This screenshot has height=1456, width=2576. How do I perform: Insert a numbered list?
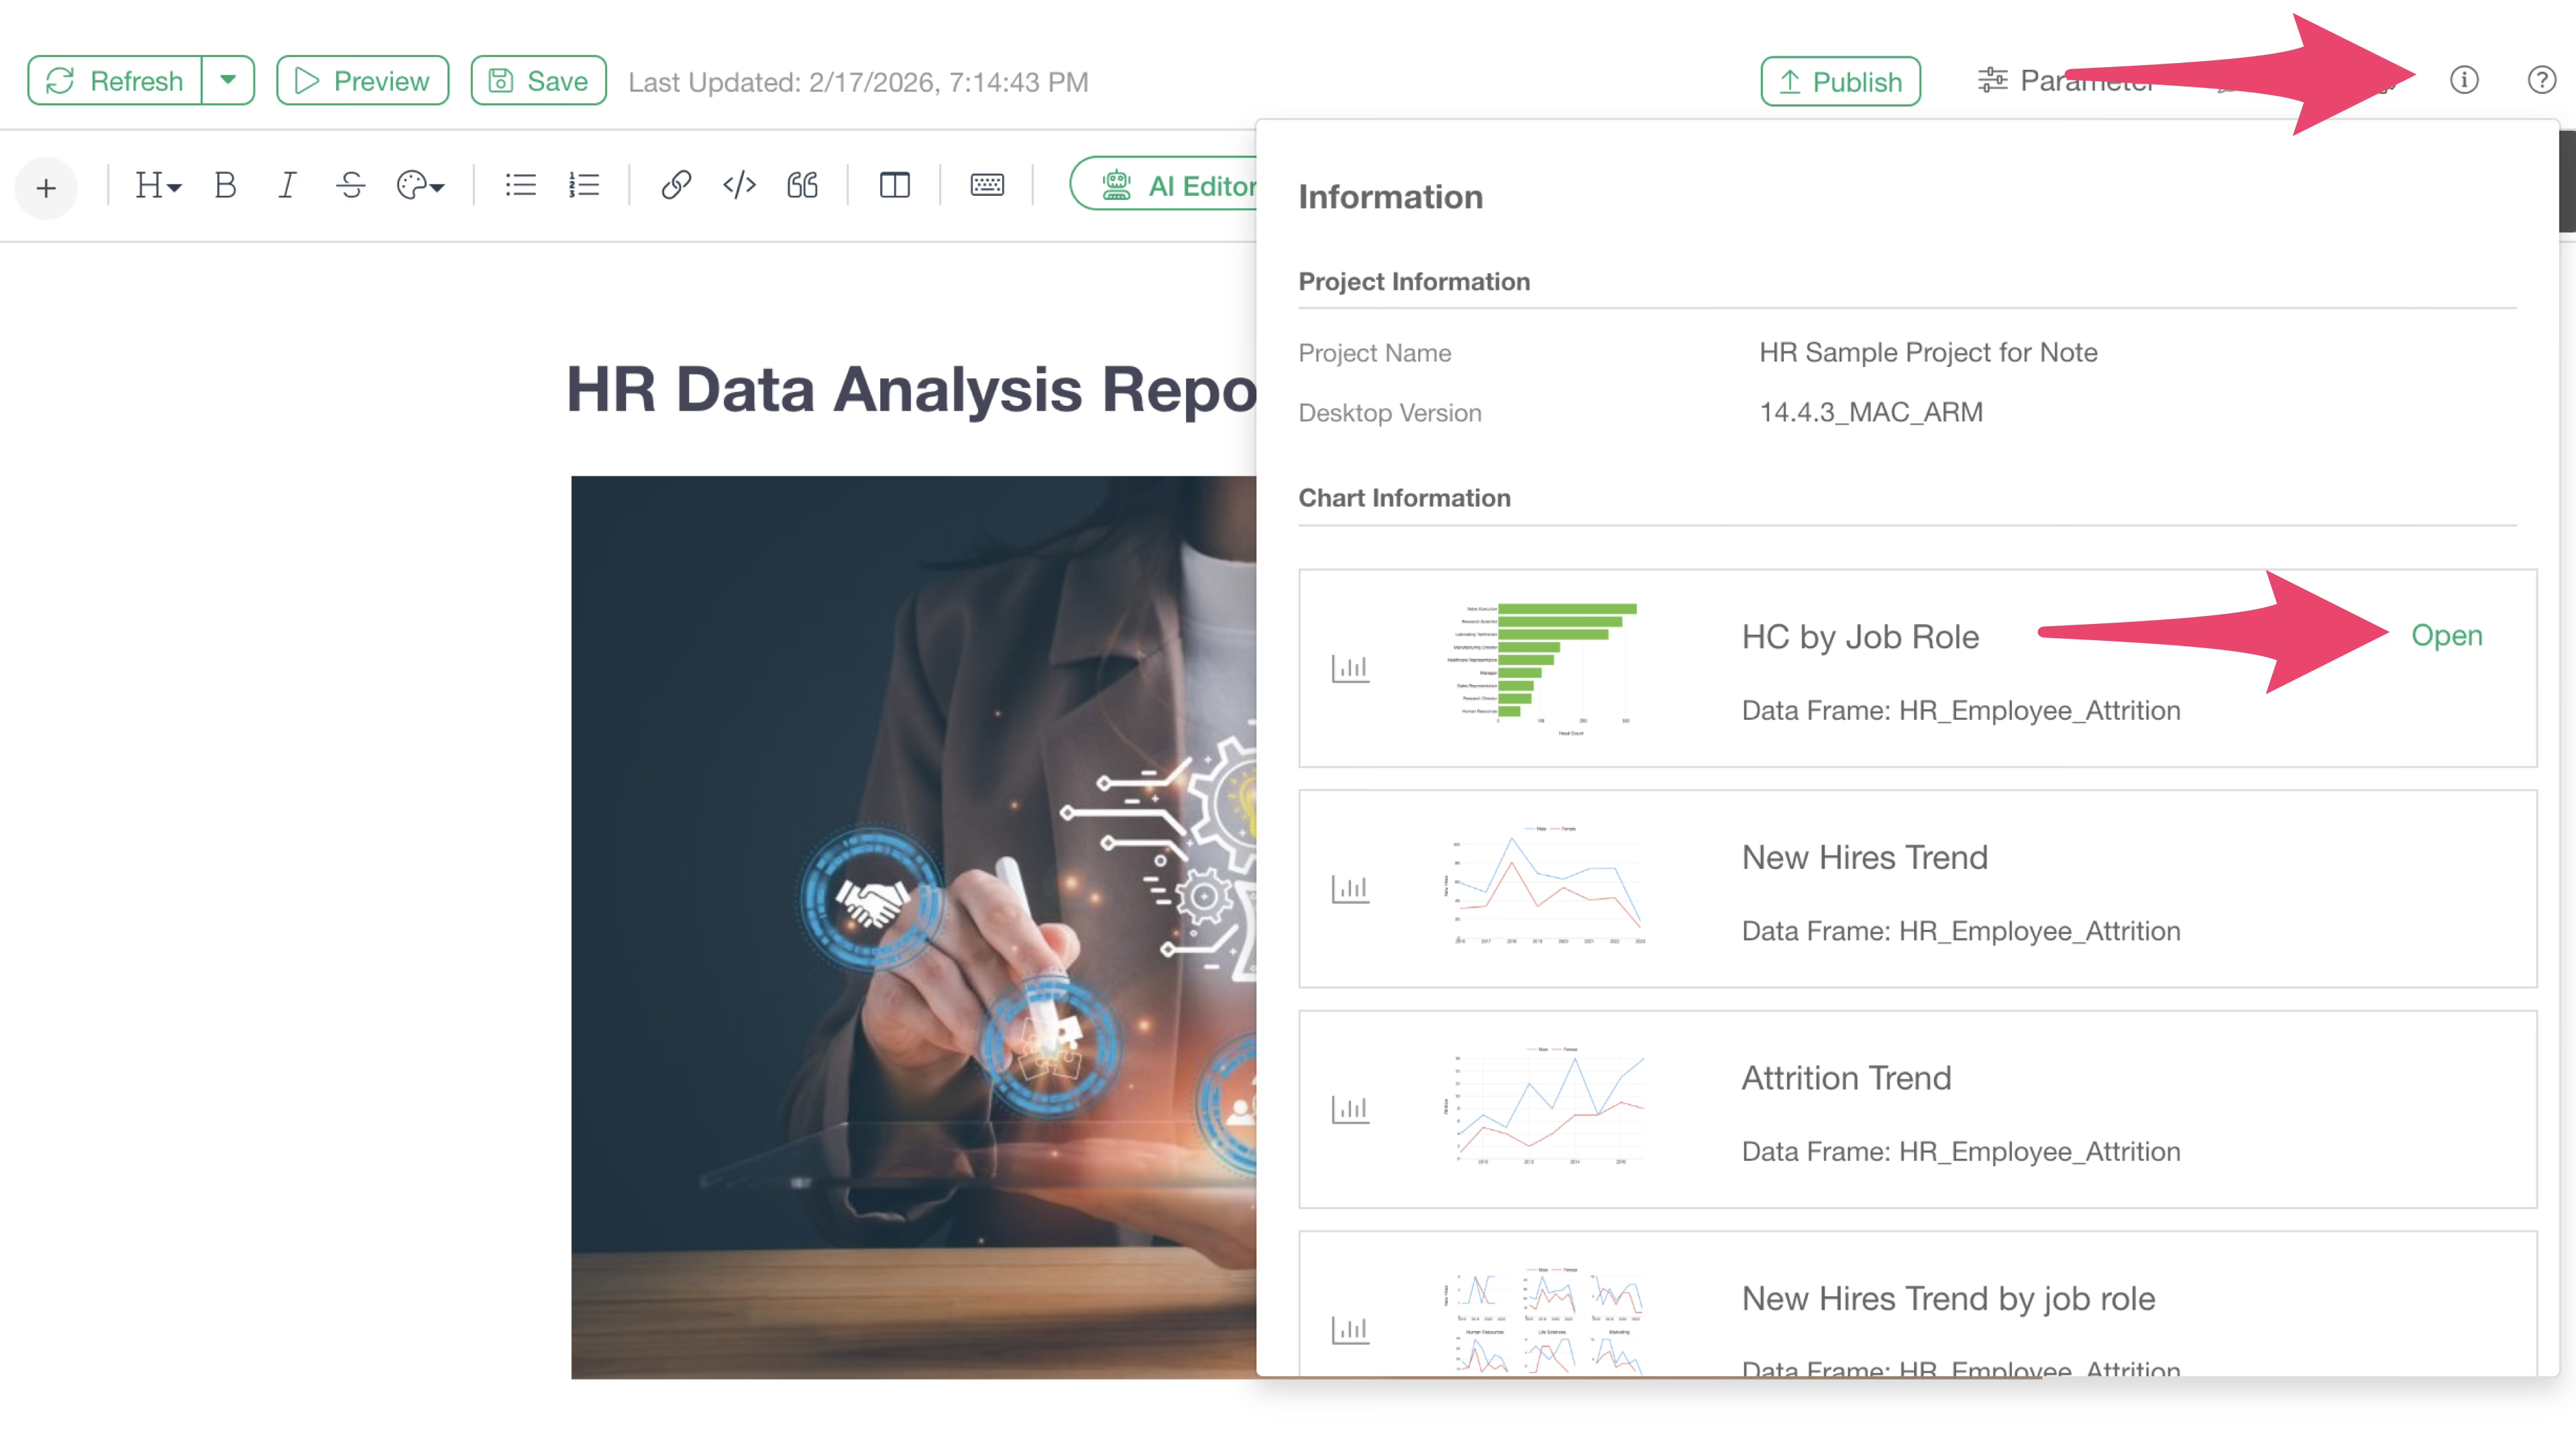pyautogui.click(x=583, y=185)
